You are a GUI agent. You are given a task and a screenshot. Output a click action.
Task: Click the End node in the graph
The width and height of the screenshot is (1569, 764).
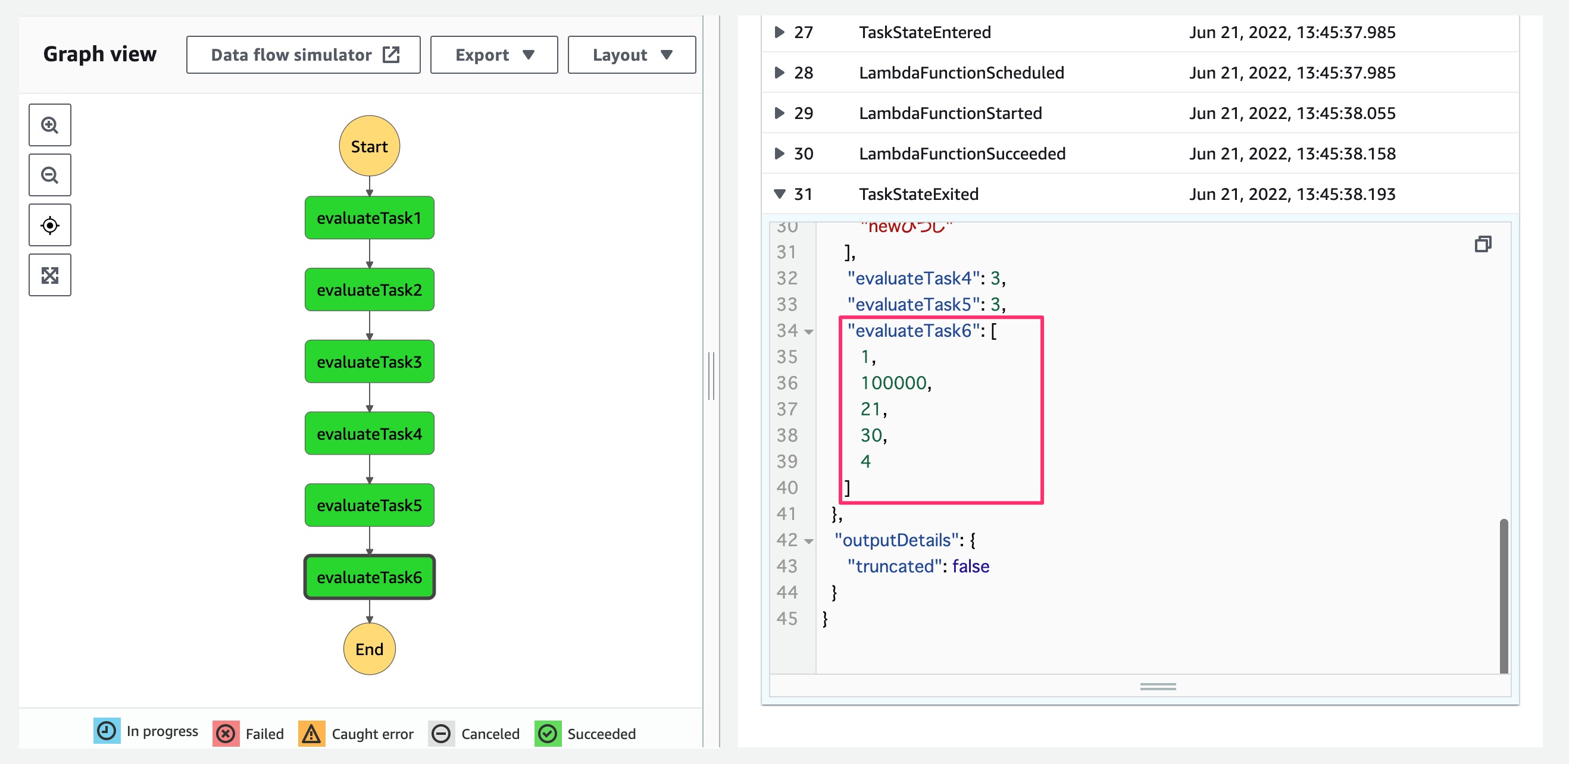click(x=369, y=649)
